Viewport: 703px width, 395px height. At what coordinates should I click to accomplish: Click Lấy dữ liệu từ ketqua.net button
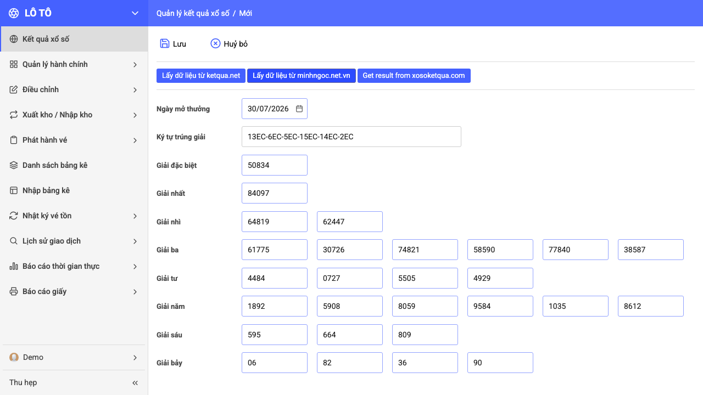(x=201, y=76)
